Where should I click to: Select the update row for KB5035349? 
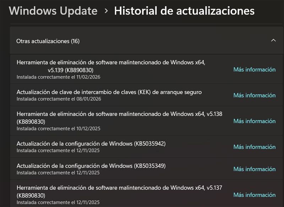coord(106,168)
